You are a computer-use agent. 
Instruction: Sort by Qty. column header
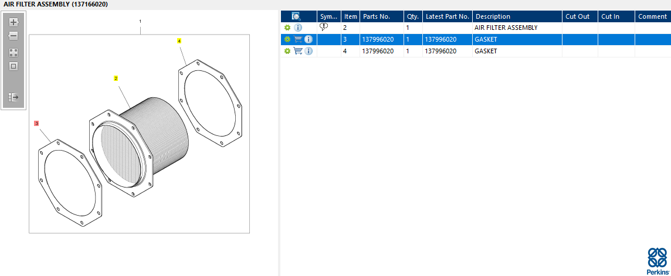414,16
